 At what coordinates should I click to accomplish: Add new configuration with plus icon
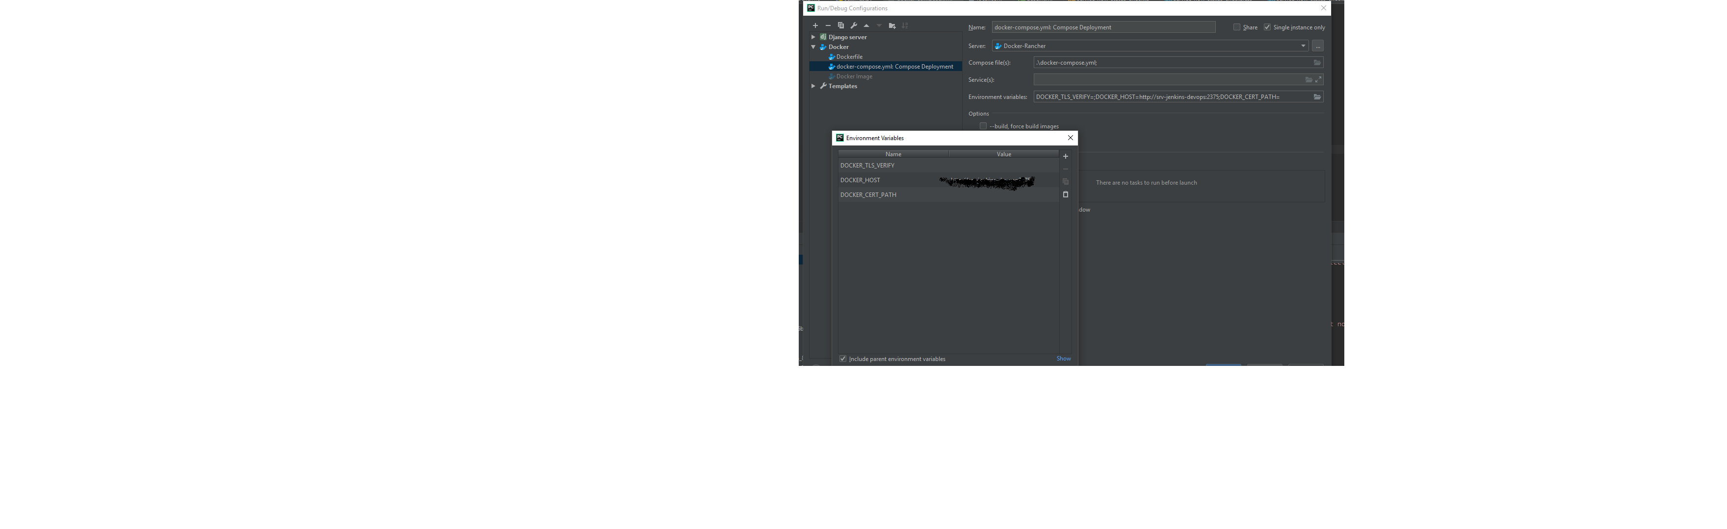(x=815, y=25)
